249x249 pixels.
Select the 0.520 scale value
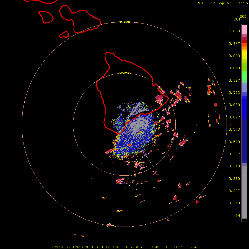pos(234,142)
